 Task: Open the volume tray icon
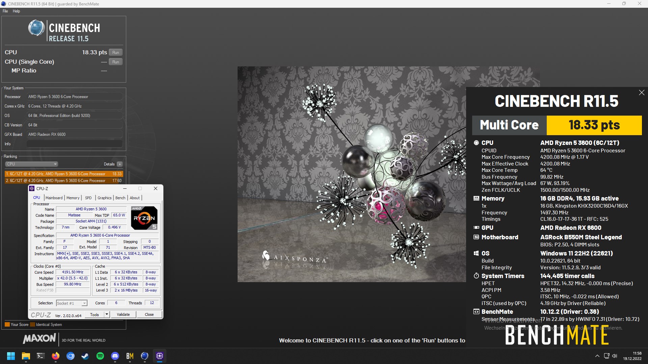(x=615, y=356)
